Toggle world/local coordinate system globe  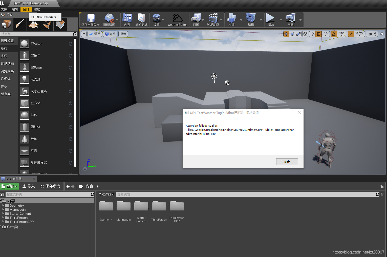[306, 34]
